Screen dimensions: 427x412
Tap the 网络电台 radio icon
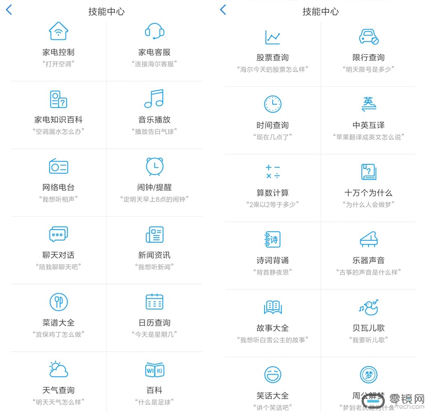click(x=58, y=166)
